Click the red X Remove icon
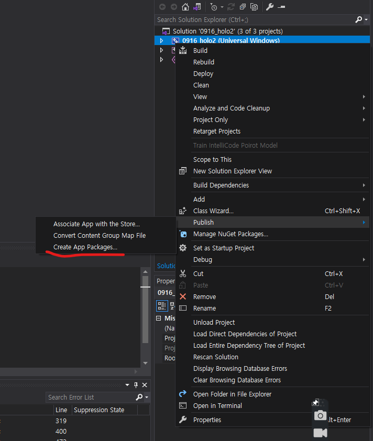Image resolution: width=373 pixels, height=441 pixels. pyautogui.click(x=183, y=297)
